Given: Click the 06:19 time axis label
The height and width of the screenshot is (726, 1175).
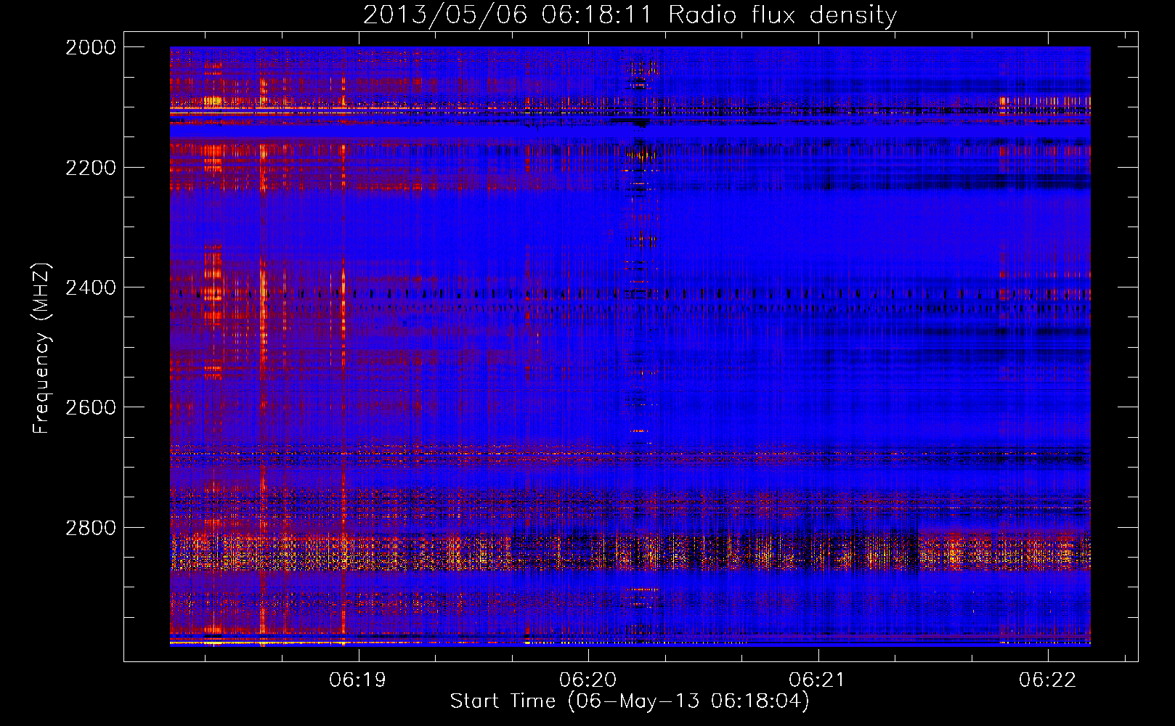Looking at the screenshot, I should (357, 680).
